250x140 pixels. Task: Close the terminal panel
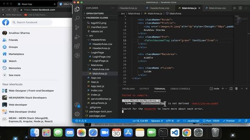click(246, 89)
